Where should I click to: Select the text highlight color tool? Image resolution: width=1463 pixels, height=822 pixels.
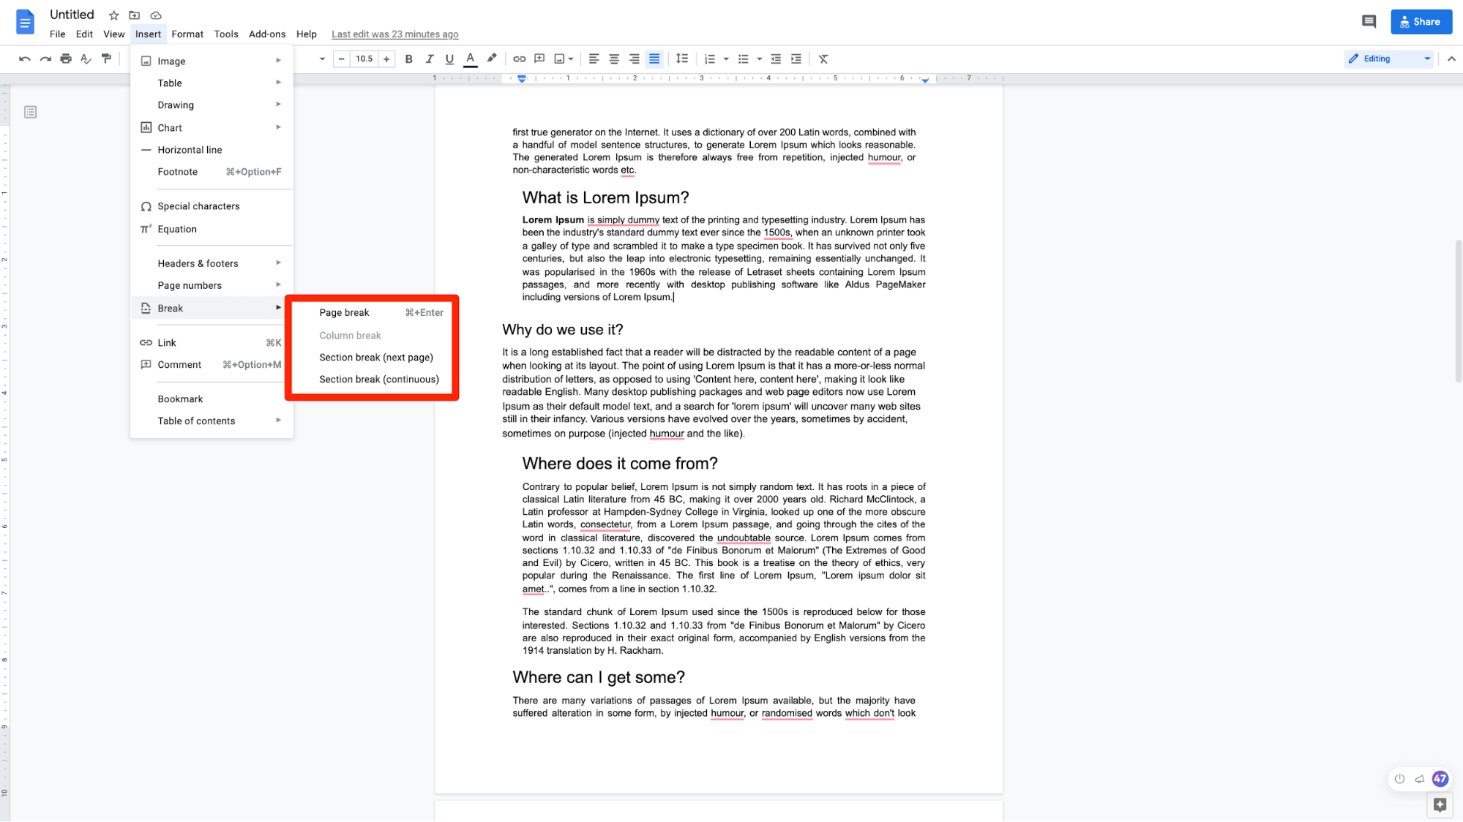pyautogui.click(x=491, y=59)
